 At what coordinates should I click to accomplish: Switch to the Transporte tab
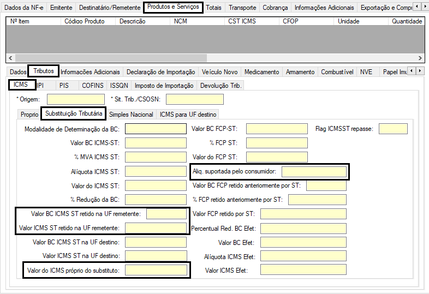pyautogui.click(x=242, y=8)
